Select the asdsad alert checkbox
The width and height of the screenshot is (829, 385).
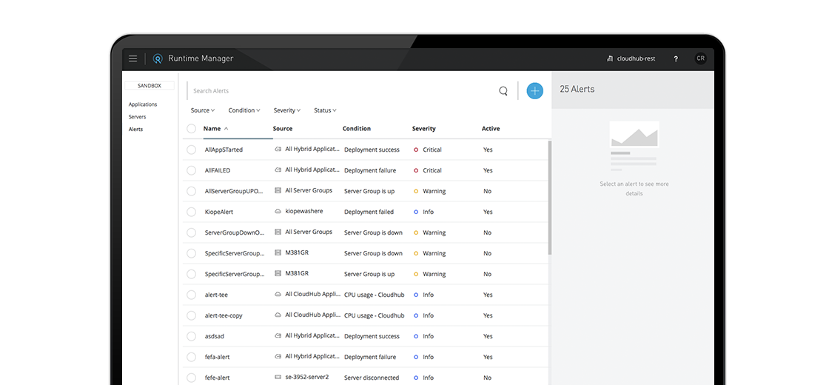tap(192, 336)
